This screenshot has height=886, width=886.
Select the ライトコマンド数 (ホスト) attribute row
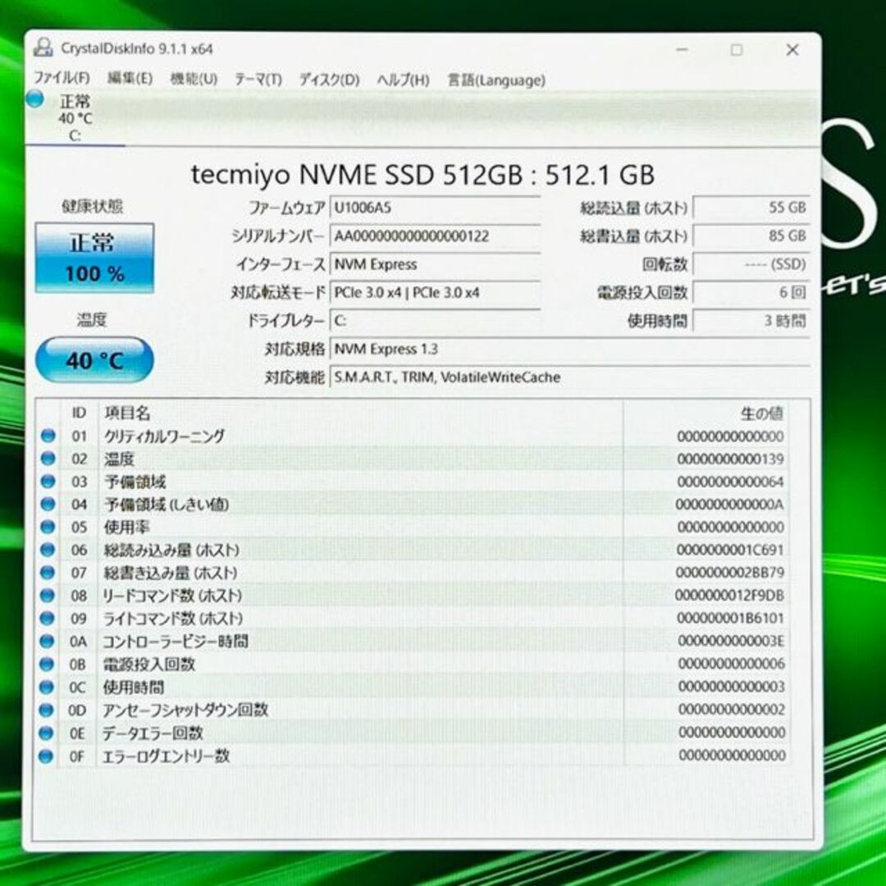tap(413, 619)
